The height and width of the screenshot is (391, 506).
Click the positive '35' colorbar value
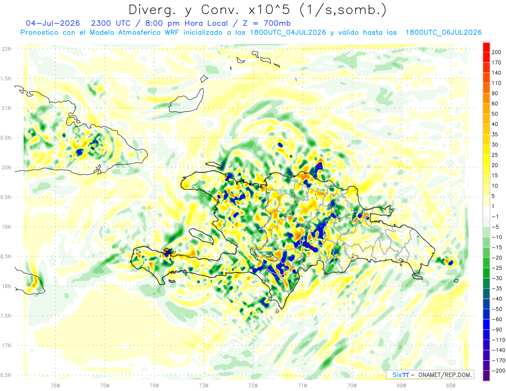(x=495, y=135)
